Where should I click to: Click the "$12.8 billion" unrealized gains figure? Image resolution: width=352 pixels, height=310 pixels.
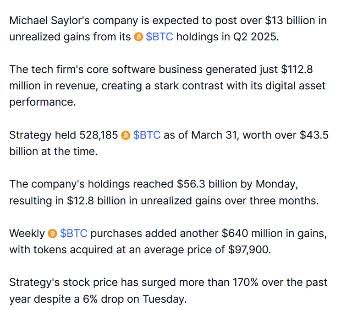coord(96,201)
